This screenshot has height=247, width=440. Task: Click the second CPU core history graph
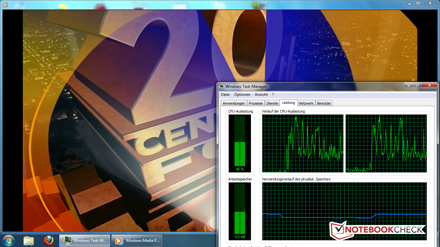[386, 143]
